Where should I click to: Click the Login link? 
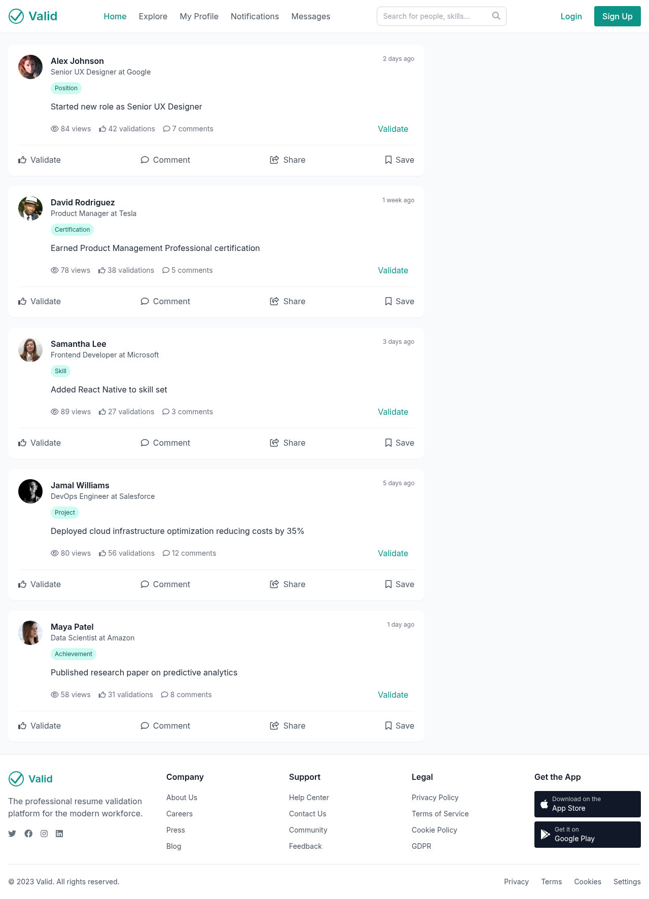tap(571, 16)
